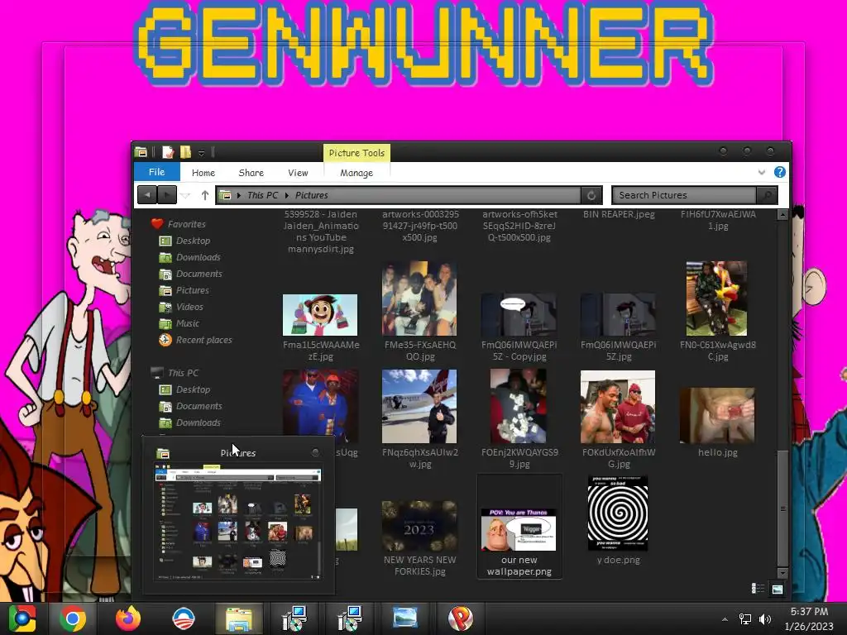
Task: Open Downloads under Favorites
Action: 199,258
